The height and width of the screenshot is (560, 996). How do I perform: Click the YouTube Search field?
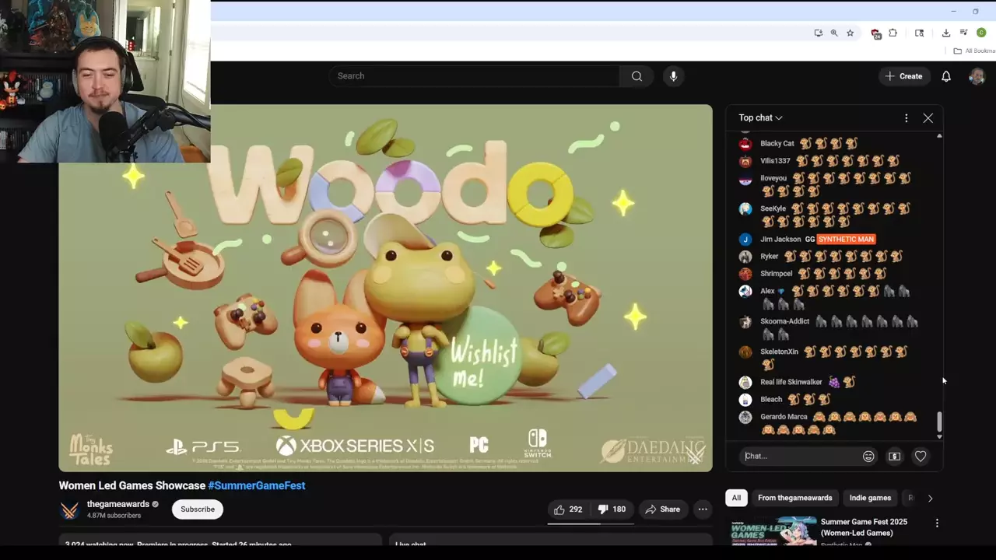coord(475,76)
